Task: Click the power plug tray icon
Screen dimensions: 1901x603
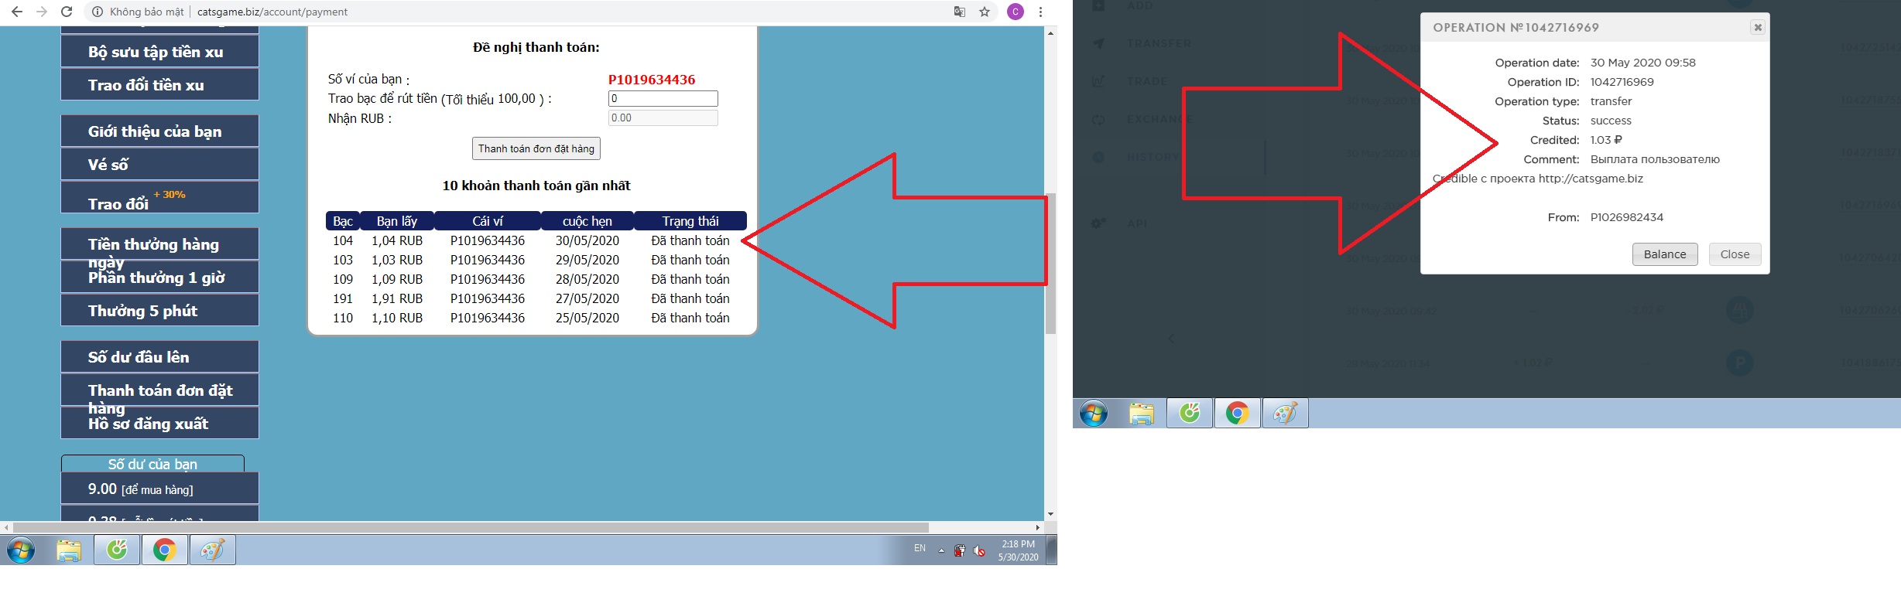Action: tap(960, 550)
